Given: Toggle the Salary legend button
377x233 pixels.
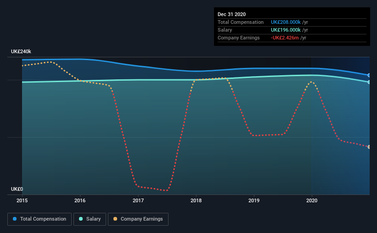Looking at the screenshot, I should point(90,219).
